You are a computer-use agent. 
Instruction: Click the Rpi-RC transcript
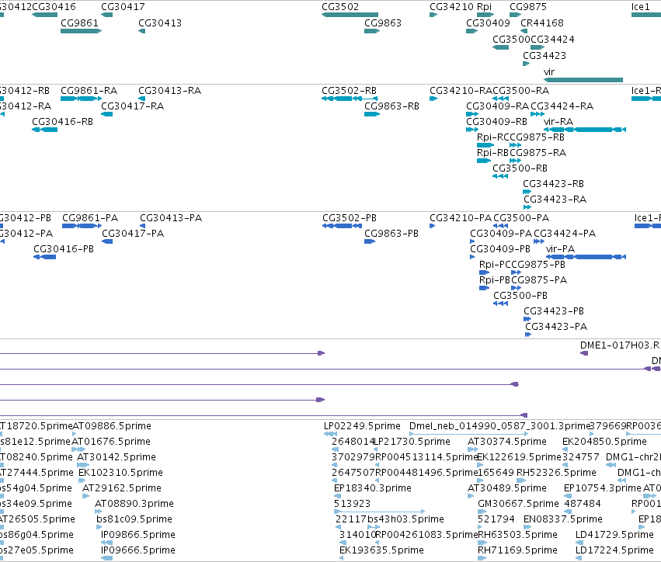coord(485,145)
